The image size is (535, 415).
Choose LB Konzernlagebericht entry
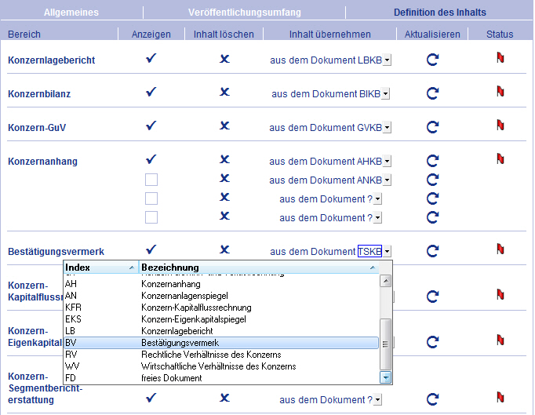221,331
